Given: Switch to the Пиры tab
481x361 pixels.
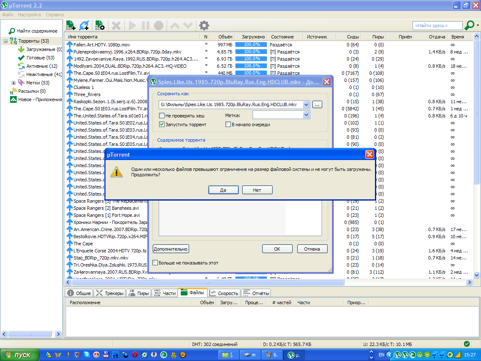Looking at the screenshot, I should point(139,293).
